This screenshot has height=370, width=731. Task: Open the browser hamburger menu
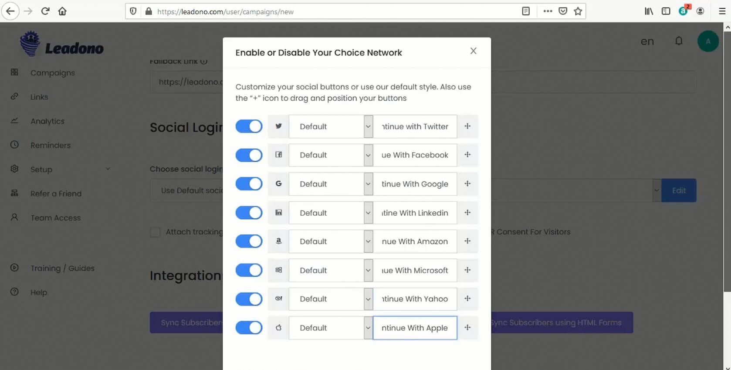(x=722, y=11)
